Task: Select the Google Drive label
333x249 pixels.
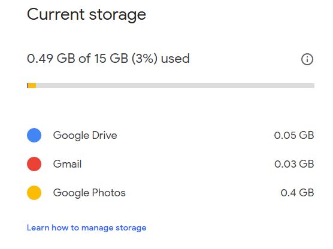Action: tap(85, 136)
